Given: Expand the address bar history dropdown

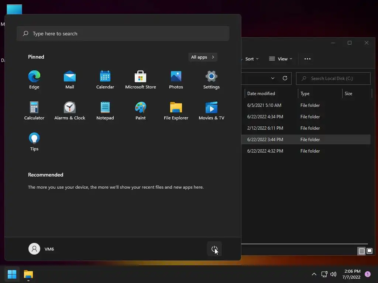Looking at the screenshot, I should (x=273, y=78).
